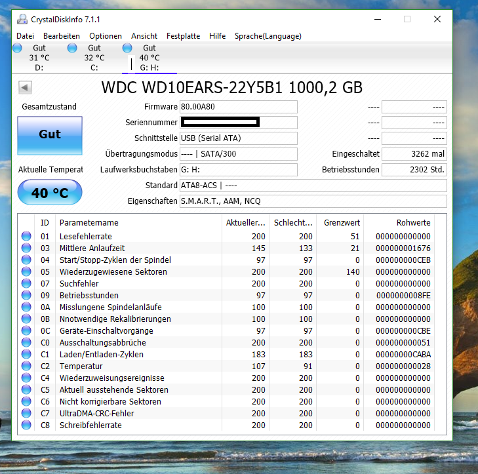The image size is (478, 474).
Task: Click the 40 °C temperature button
Action: pyautogui.click(x=50, y=192)
